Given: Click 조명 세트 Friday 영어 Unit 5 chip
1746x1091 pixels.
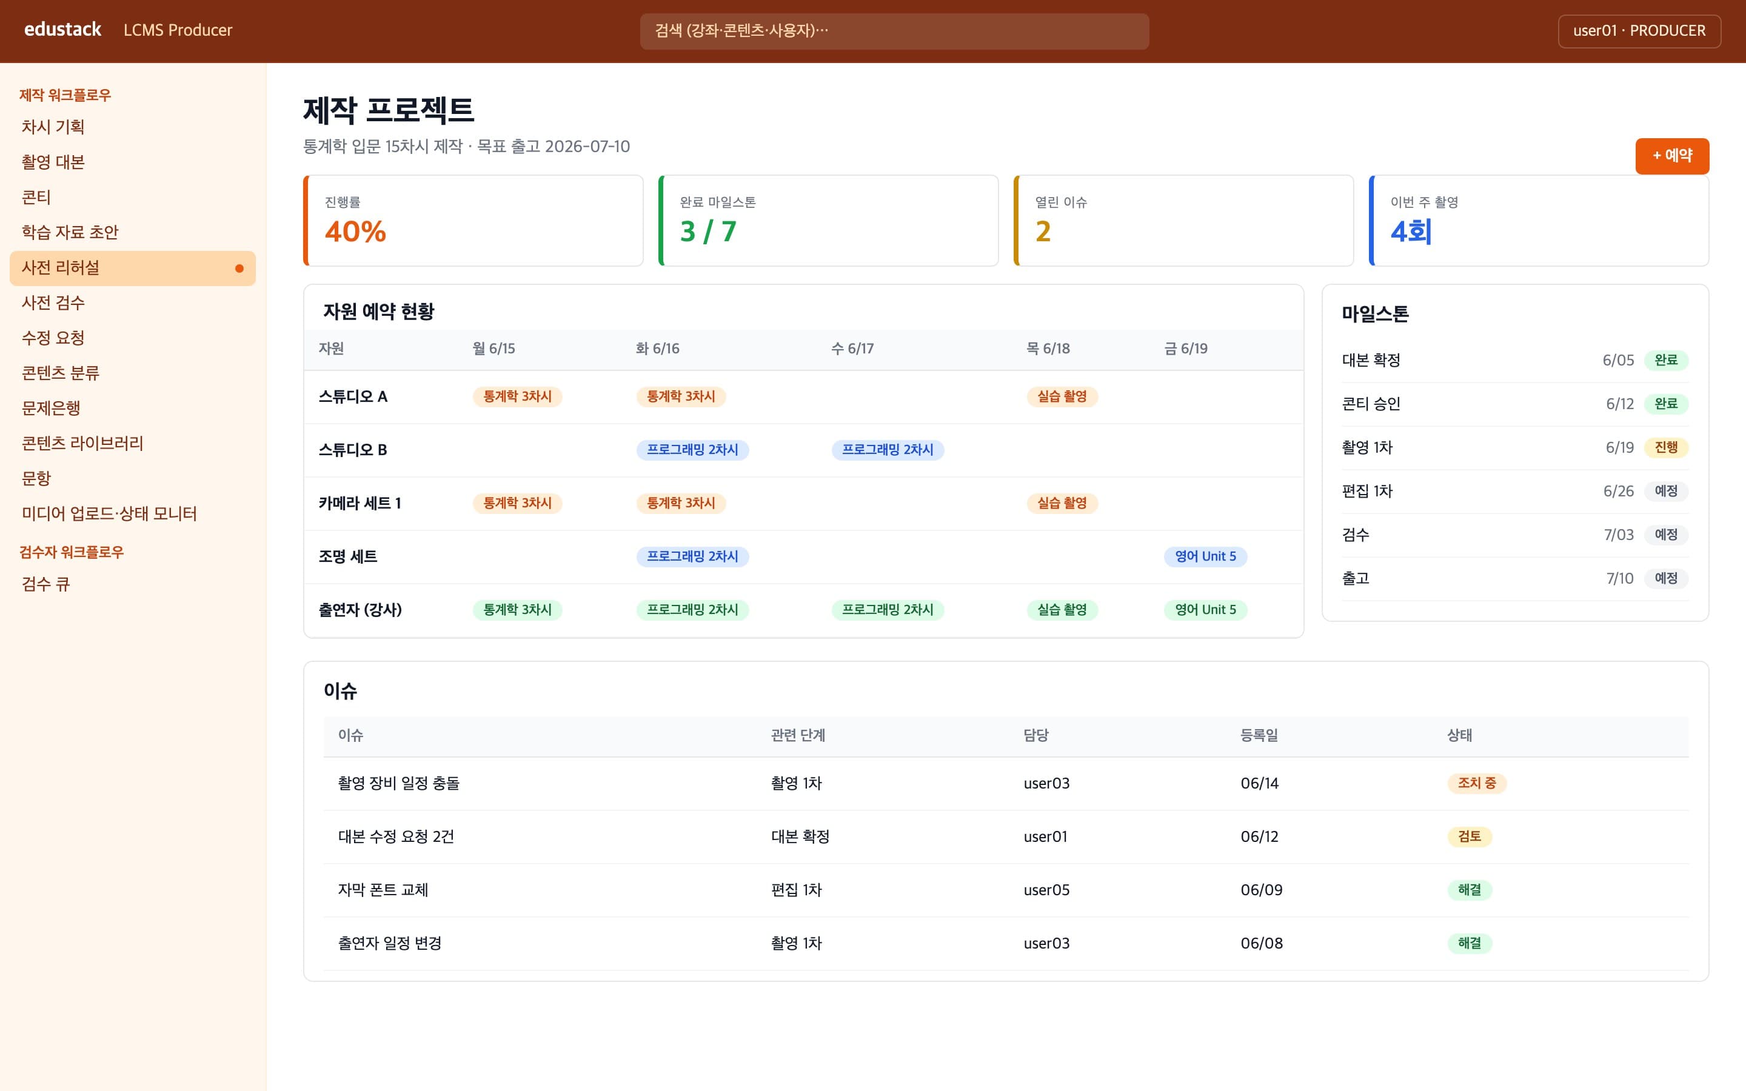Looking at the screenshot, I should 1206,557.
